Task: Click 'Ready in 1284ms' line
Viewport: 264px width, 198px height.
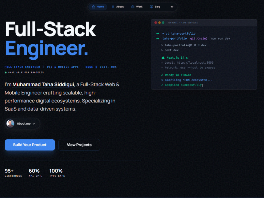Action: [176, 75]
